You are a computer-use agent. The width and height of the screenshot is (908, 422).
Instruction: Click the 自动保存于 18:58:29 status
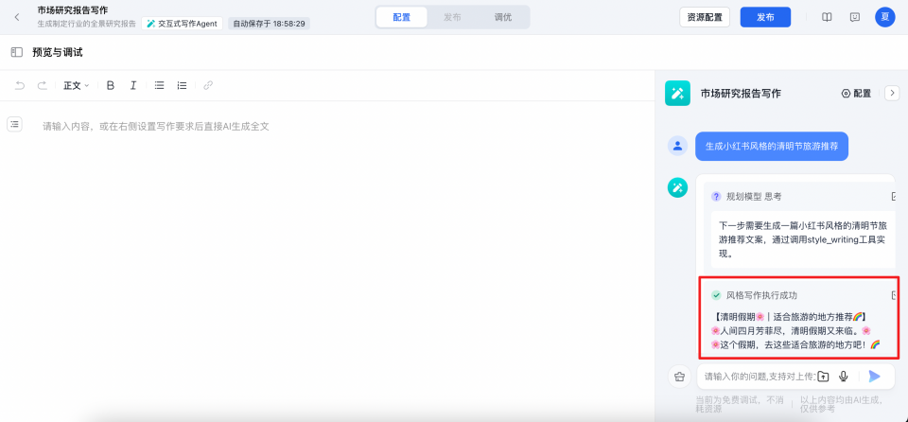(x=269, y=24)
